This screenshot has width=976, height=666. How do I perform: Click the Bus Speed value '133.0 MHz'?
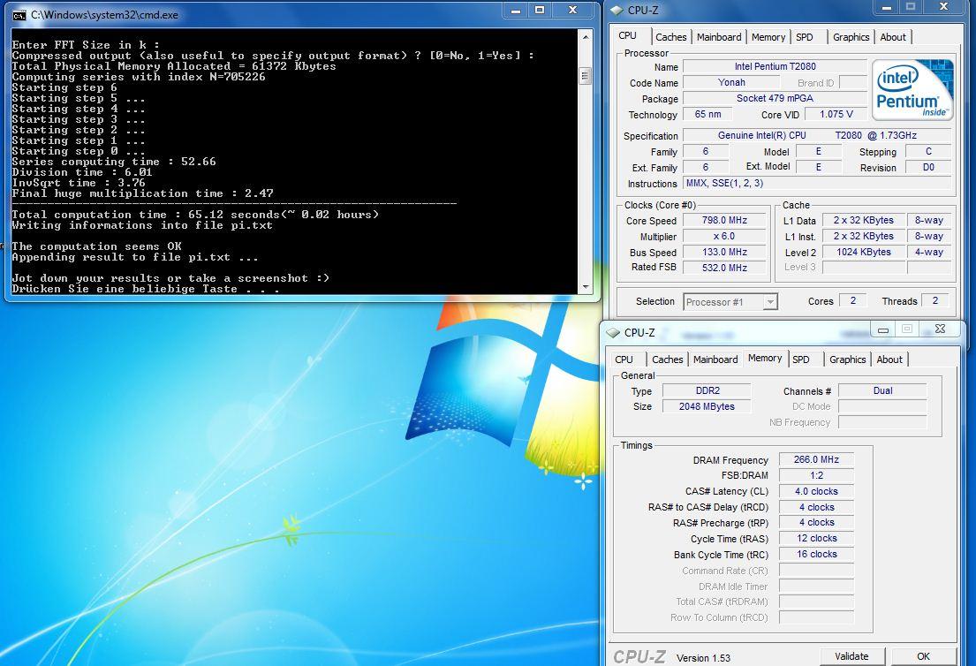tap(724, 252)
